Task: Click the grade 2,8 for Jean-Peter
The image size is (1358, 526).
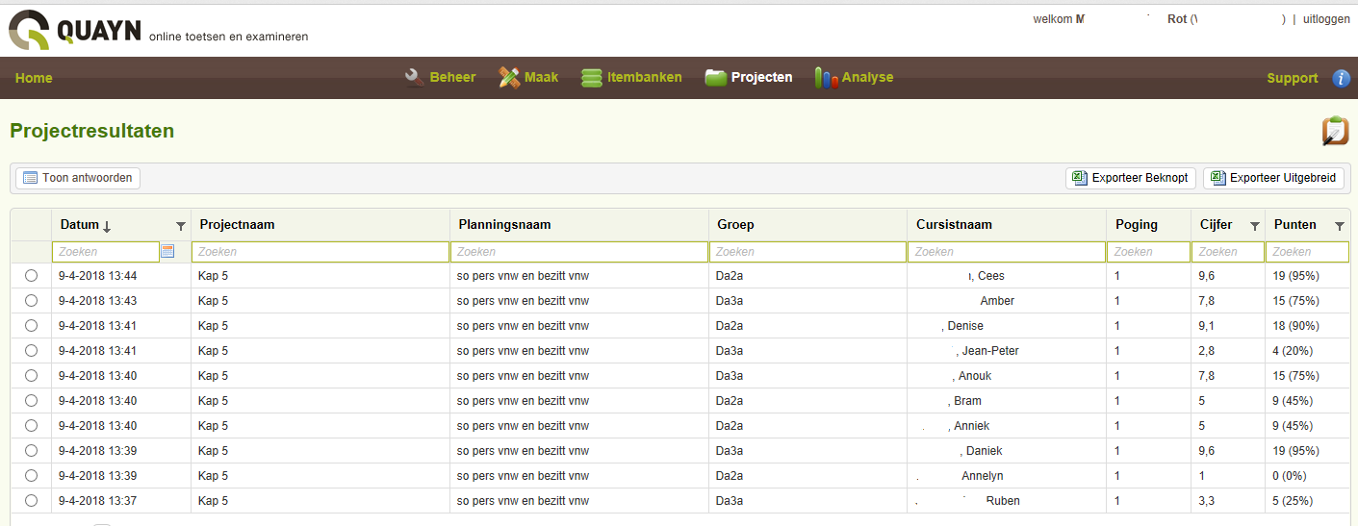Action: [1206, 351]
